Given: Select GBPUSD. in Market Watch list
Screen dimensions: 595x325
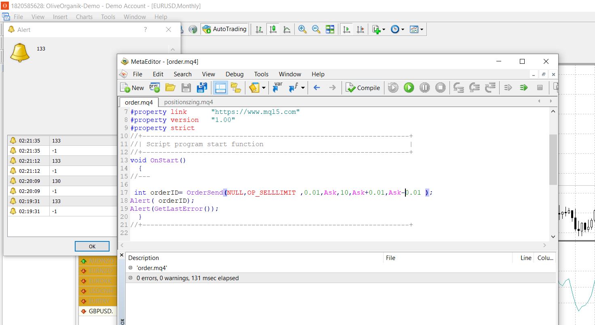Looking at the screenshot, I should pos(97,311).
